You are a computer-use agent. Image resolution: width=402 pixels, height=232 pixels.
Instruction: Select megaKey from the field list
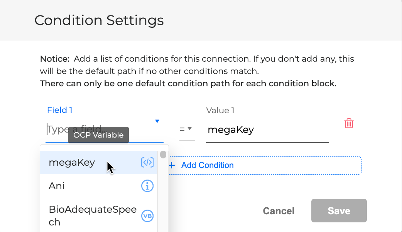pyautogui.click(x=72, y=163)
